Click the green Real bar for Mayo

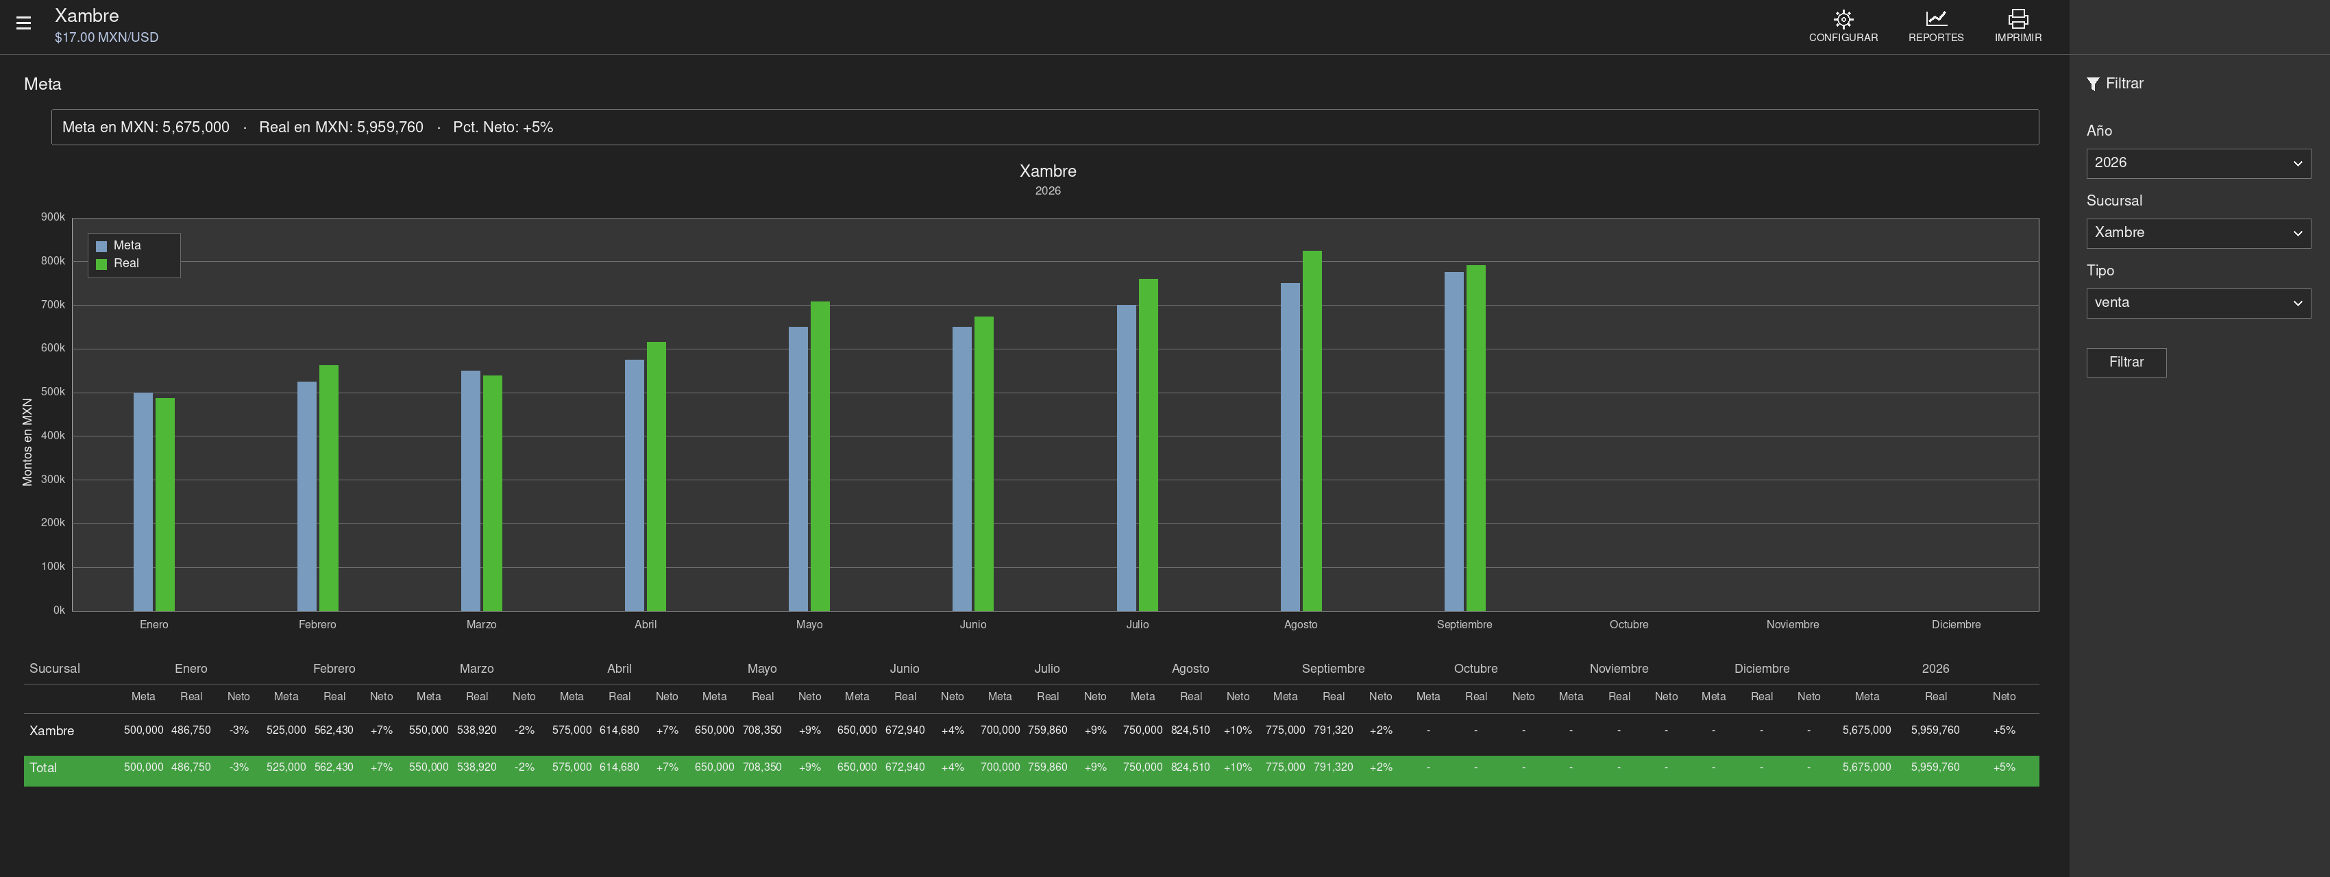[x=820, y=456]
